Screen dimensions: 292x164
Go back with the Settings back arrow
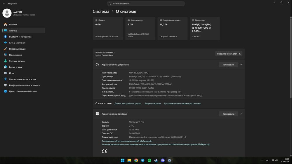4,4
